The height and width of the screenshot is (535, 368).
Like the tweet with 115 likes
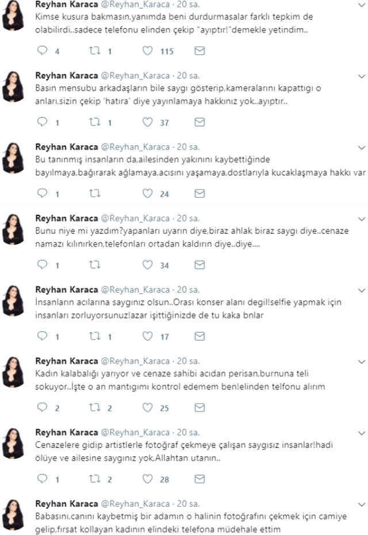[x=147, y=51]
